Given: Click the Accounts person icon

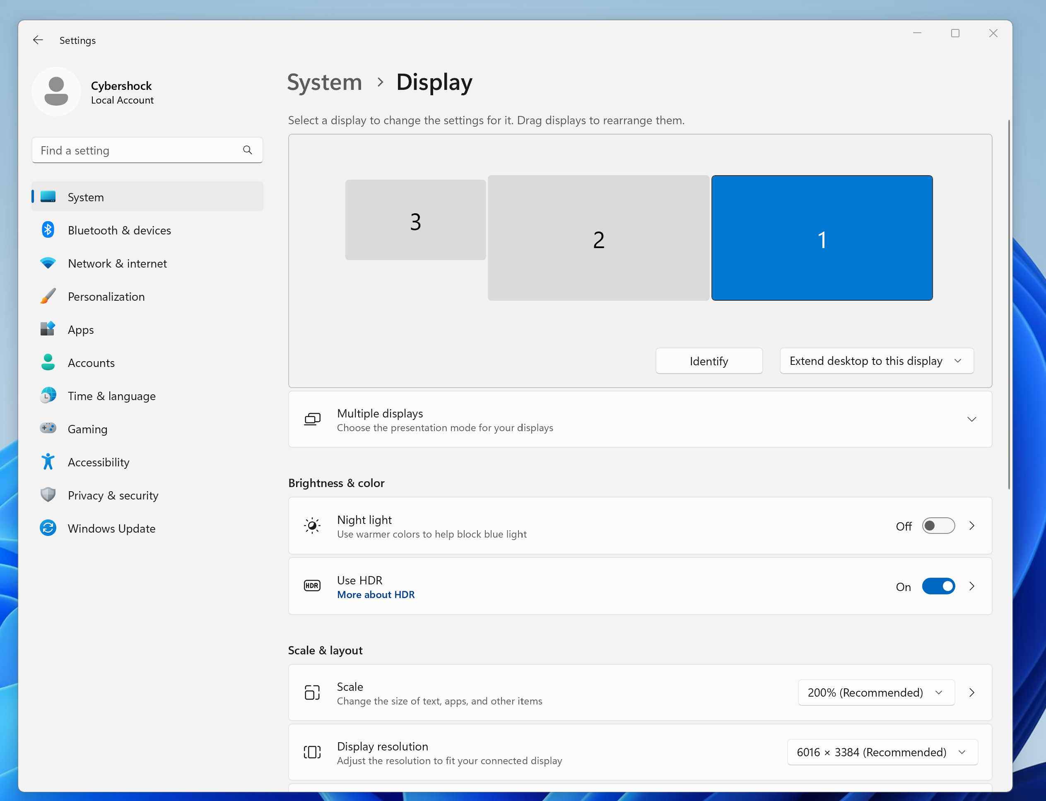Looking at the screenshot, I should click(x=48, y=362).
